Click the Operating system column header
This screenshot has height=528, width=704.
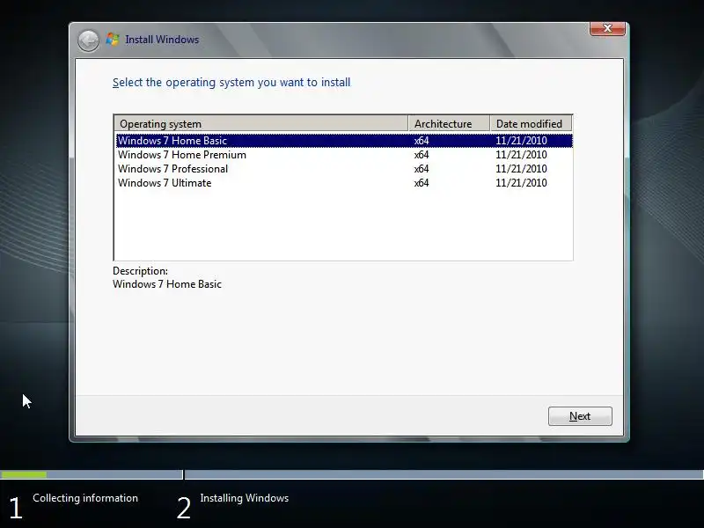[261, 123]
